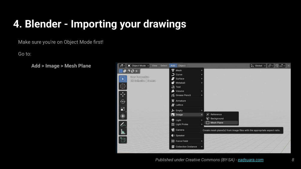Select the Cursor tool
Viewport: 301px width, 169px height.
click(123, 86)
